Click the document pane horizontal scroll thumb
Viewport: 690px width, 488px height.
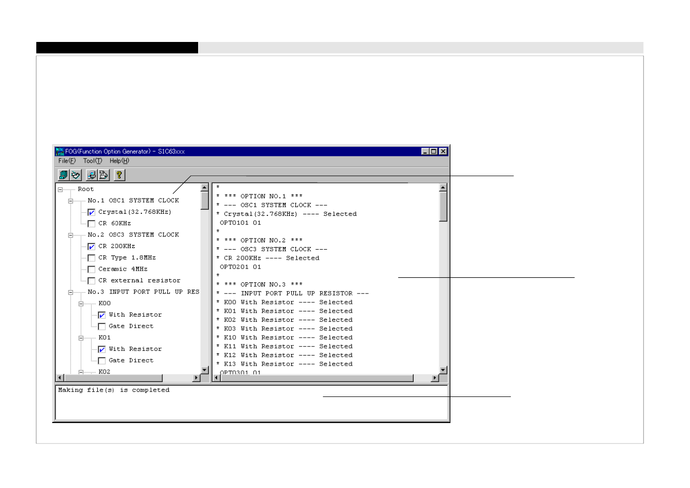tap(317, 378)
